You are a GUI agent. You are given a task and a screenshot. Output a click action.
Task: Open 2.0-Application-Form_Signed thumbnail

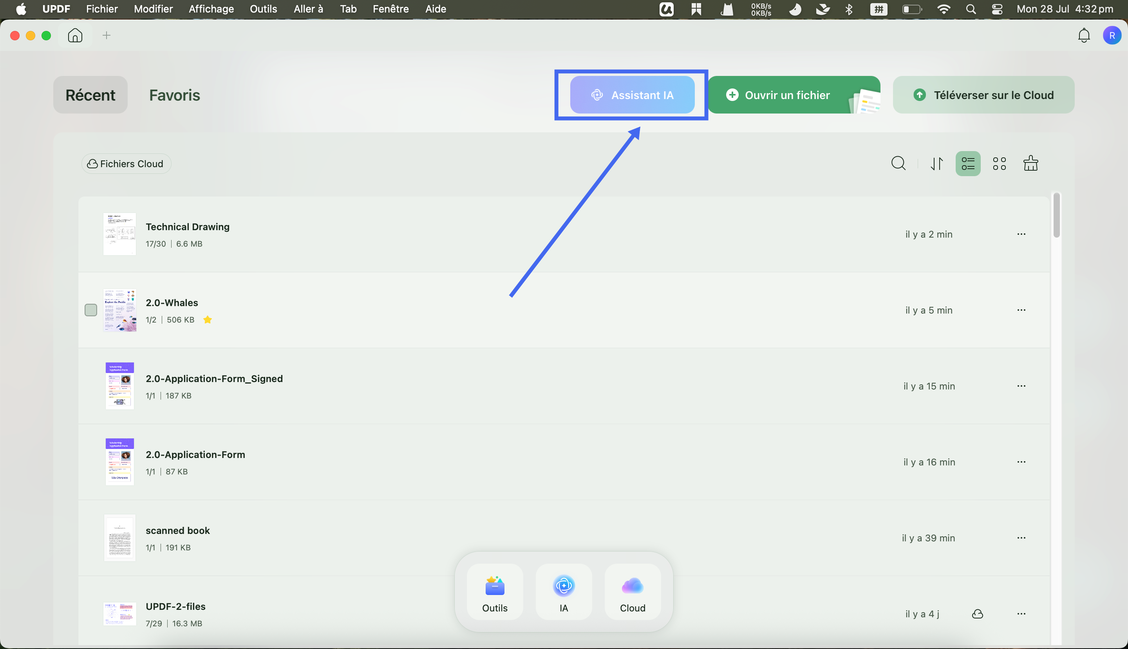click(119, 386)
